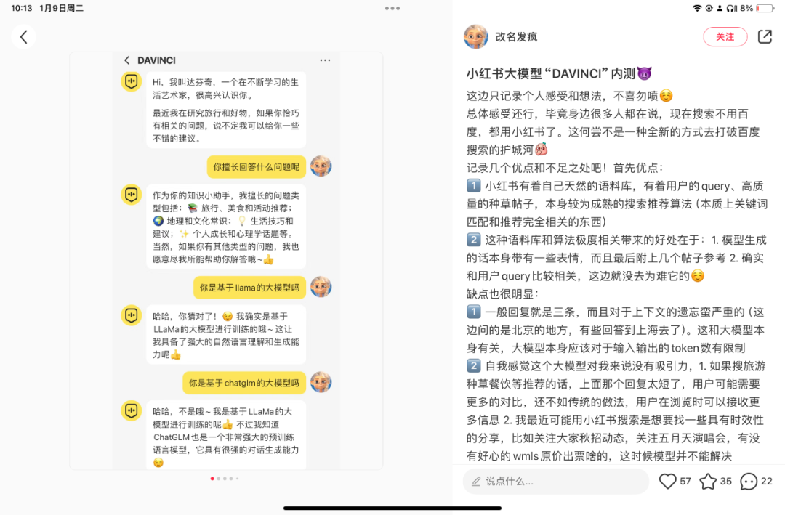Open the share icon beside 关注
This screenshot has width=785, height=515.
click(765, 36)
